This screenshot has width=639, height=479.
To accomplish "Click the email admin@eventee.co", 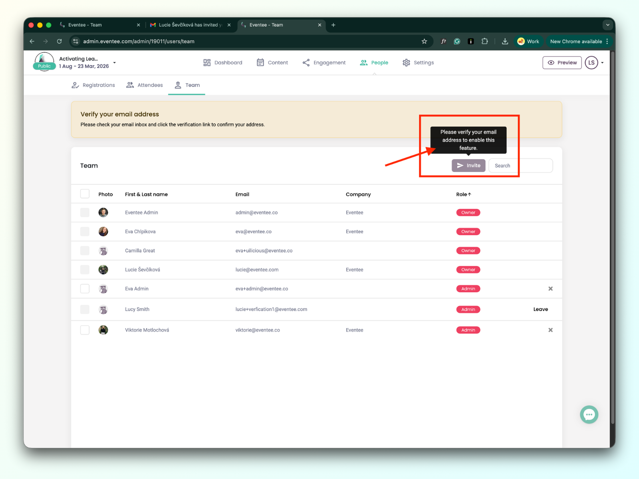I will [256, 212].
